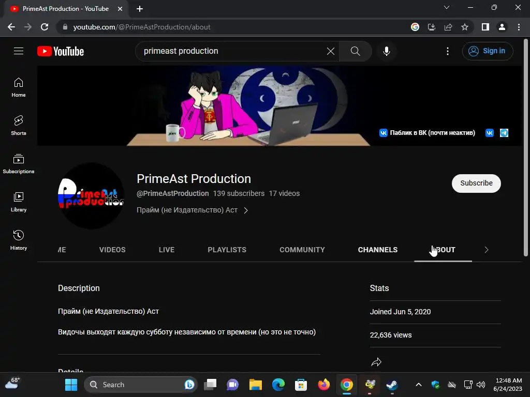Screen dimensions: 530x397
Task: View site information lock icon
Action: [65, 27]
